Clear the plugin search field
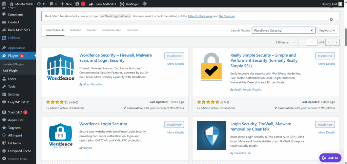The height and width of the screenshot is (164, 347). point(312,30)
